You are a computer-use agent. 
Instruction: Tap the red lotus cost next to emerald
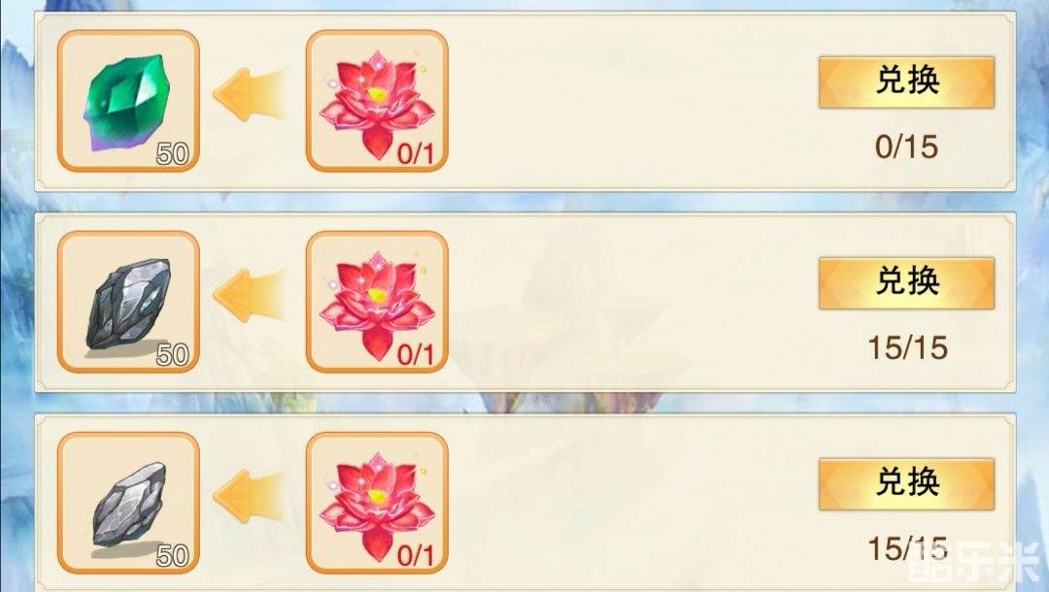[x=377, y=101]
